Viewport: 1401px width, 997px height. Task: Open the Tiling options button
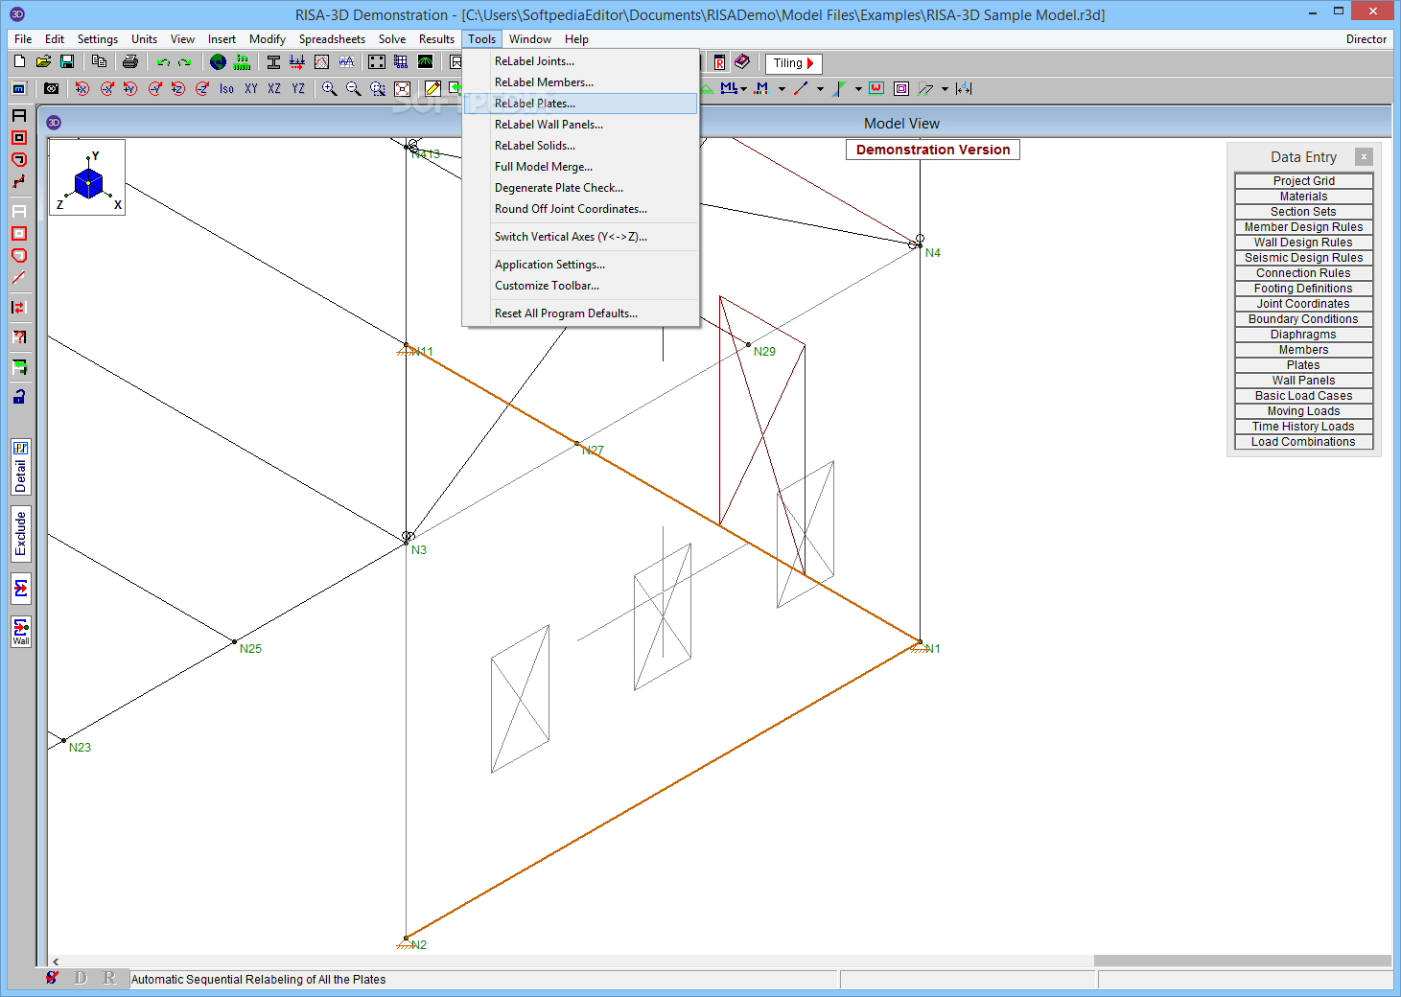[793, 63]
